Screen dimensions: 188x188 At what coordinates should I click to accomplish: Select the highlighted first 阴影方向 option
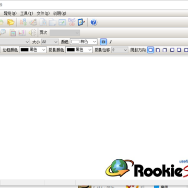coord(150,50)
